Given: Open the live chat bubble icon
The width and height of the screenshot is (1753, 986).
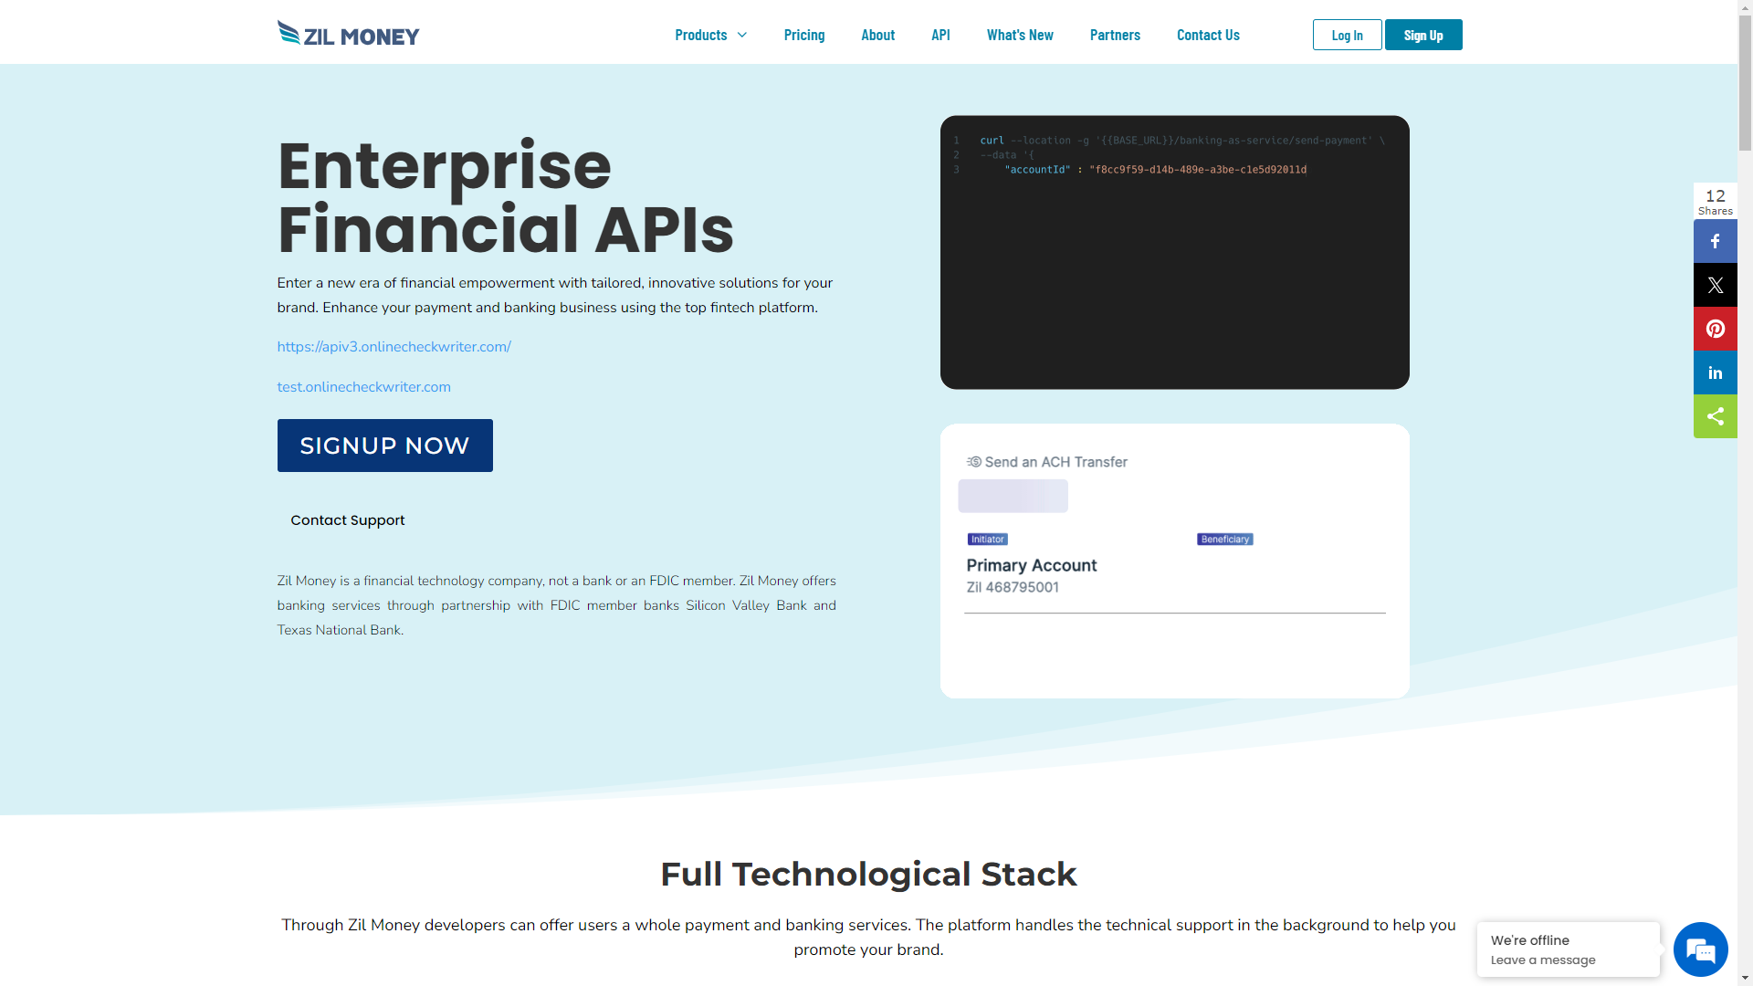Looking at the screenshot, I should click(x=1700, y=949).
